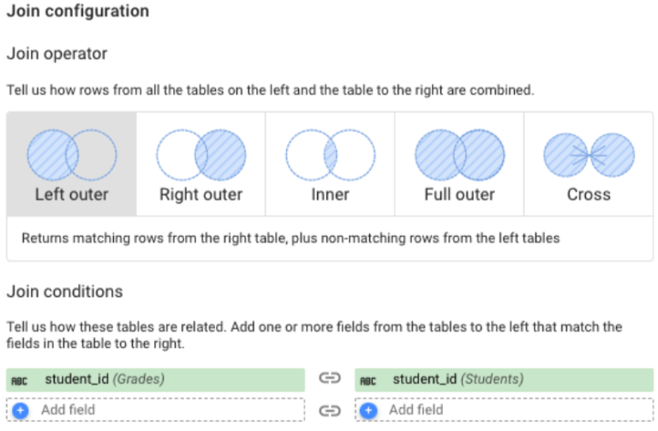Click the Cross join circles icon
The image size is (658, 431).
(x=589, y=155)
